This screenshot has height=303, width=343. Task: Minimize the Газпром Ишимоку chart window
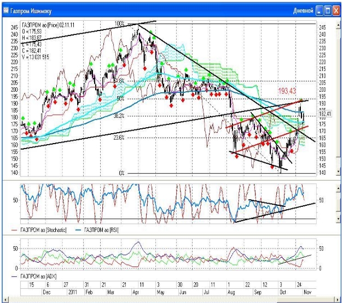click(x=319, y=11)
